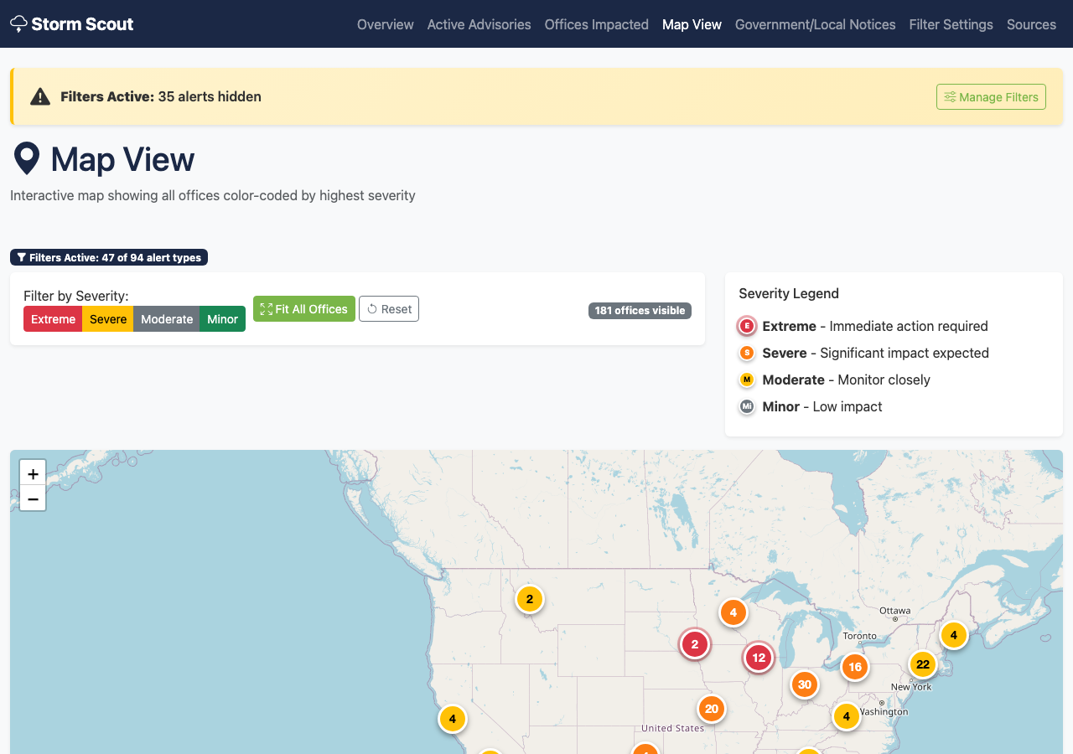
Task: Click the red cluster showing 12 offices
Action: pos(759,658)
